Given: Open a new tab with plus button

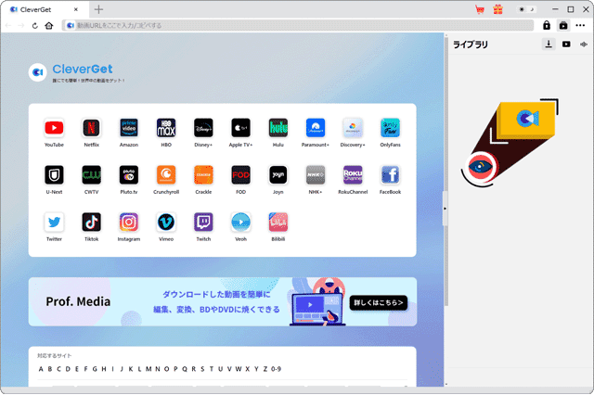Looking at the screenshot, I should point(98,9).
